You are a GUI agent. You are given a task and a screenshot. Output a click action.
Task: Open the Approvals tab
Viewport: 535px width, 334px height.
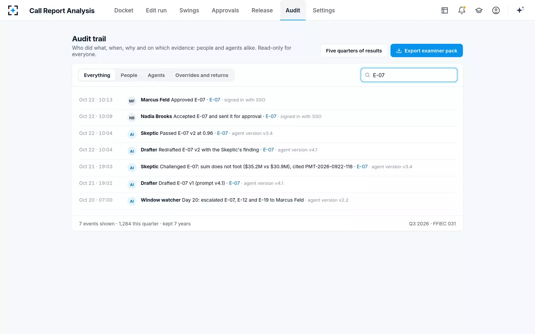click(x=225, y=10)
